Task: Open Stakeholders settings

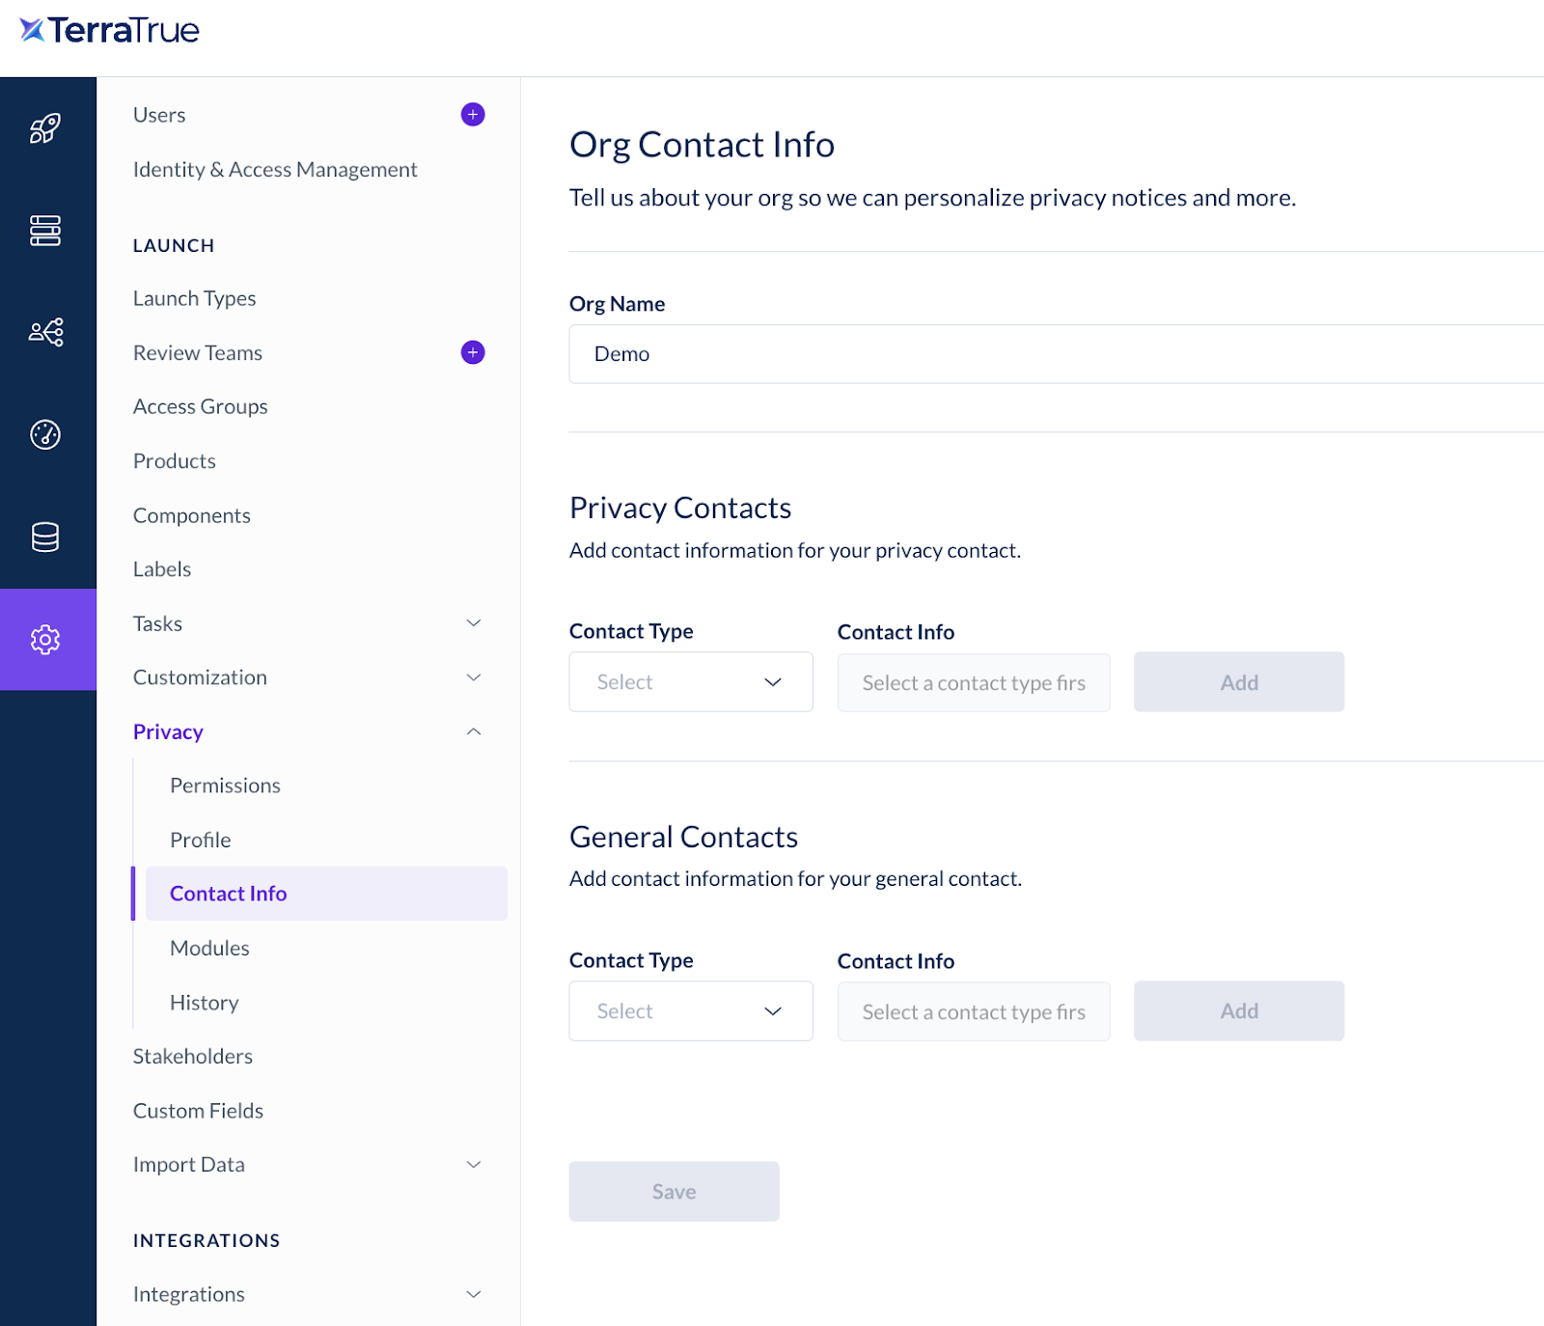Action: click(193, 1057)
